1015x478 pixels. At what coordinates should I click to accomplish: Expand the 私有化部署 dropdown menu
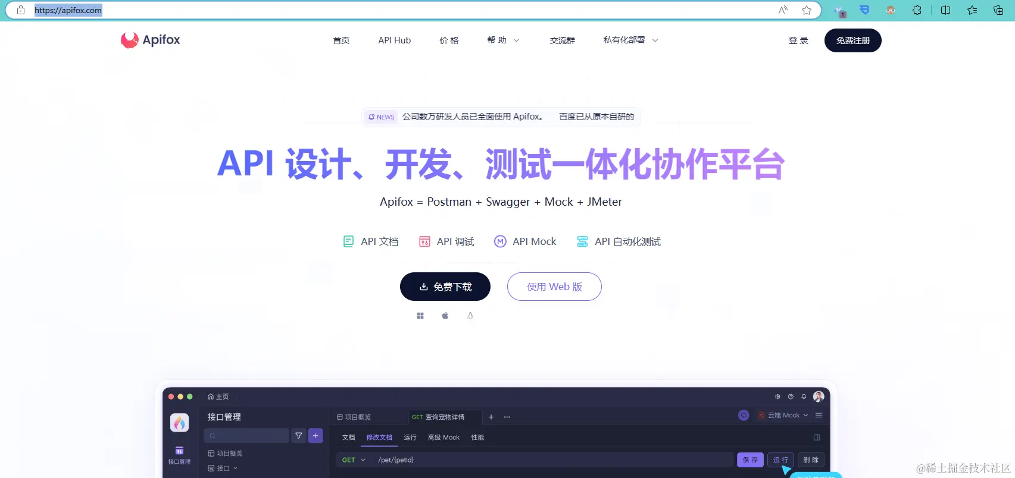[x=630, y=40]
